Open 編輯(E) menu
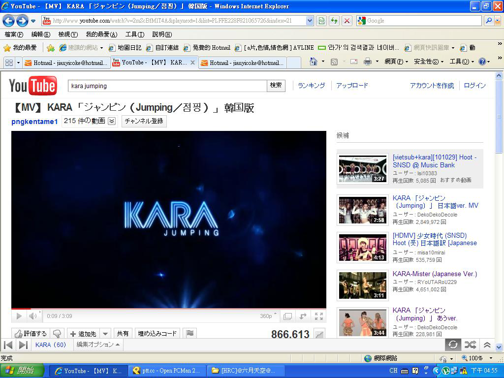The image size is (504, 378). 40,34
